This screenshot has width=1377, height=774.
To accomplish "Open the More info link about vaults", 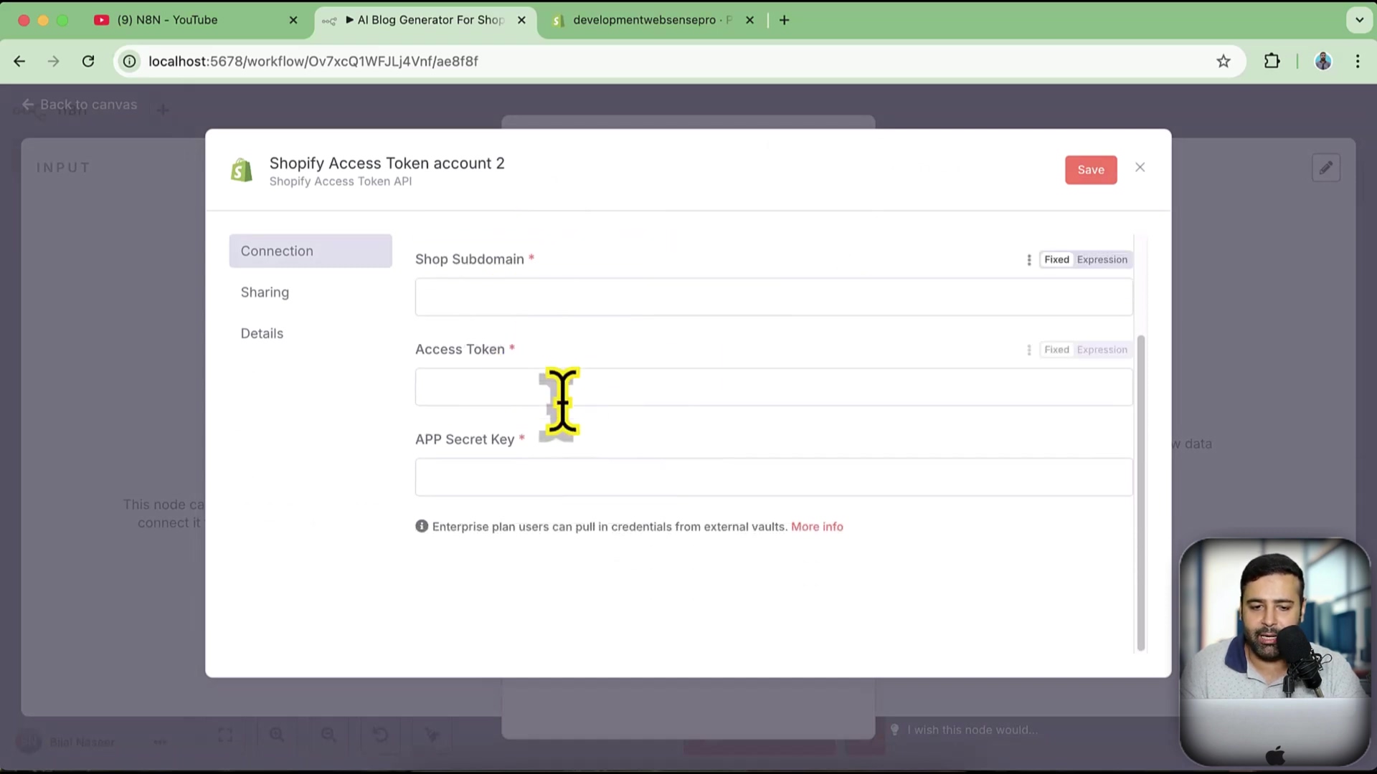I will pyautogui.click(x=817, y=527).
